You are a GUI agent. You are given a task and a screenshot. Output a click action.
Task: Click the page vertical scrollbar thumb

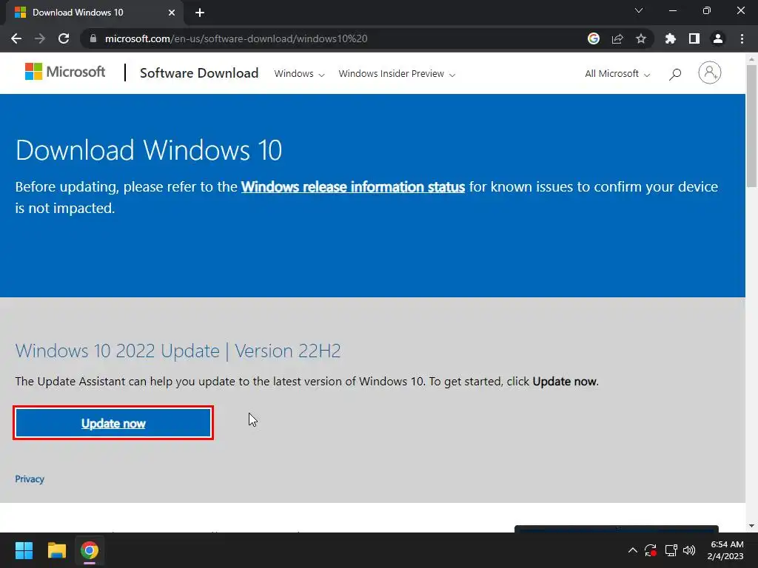tap(752, 126)
